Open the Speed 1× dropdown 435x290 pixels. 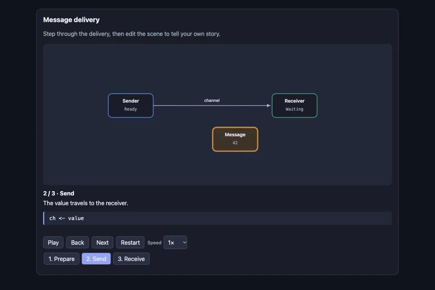click(175, 243)
